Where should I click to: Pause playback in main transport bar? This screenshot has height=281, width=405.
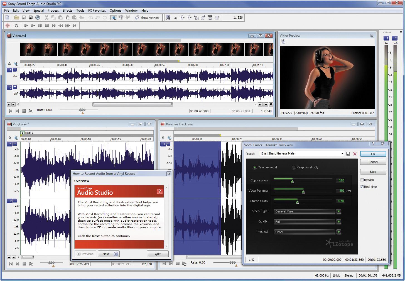[40, 26]
